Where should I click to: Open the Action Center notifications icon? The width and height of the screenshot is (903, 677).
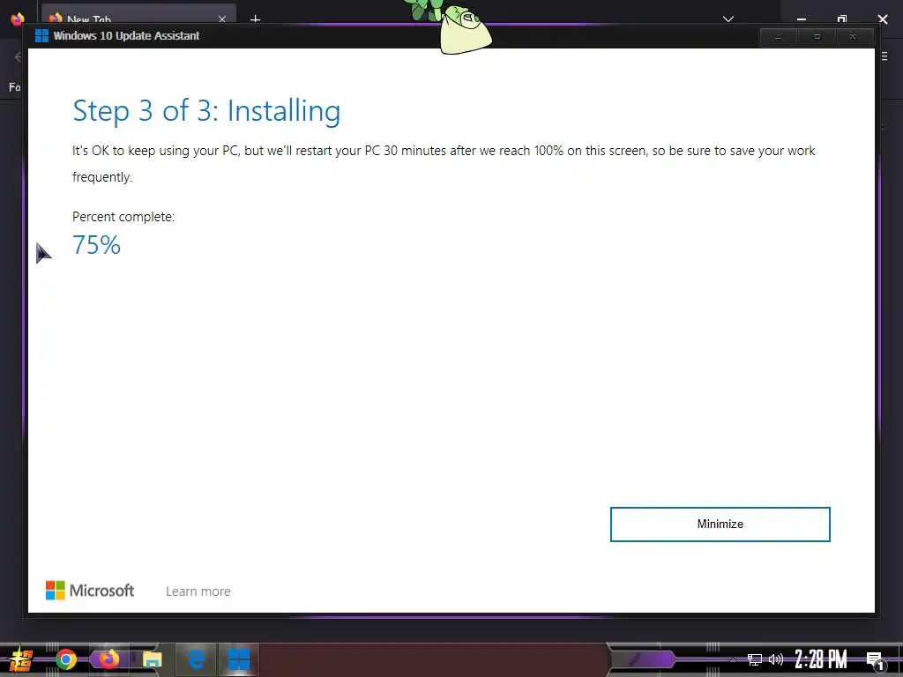click(875, 660)
